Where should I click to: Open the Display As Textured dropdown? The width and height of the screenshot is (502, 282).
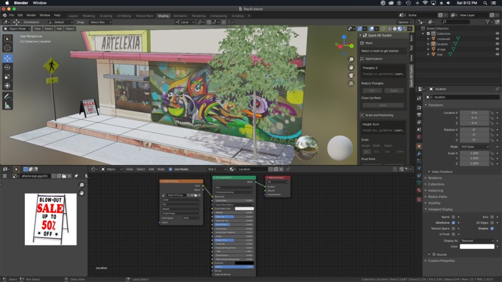pyautogui.click(x=477, y=241)
